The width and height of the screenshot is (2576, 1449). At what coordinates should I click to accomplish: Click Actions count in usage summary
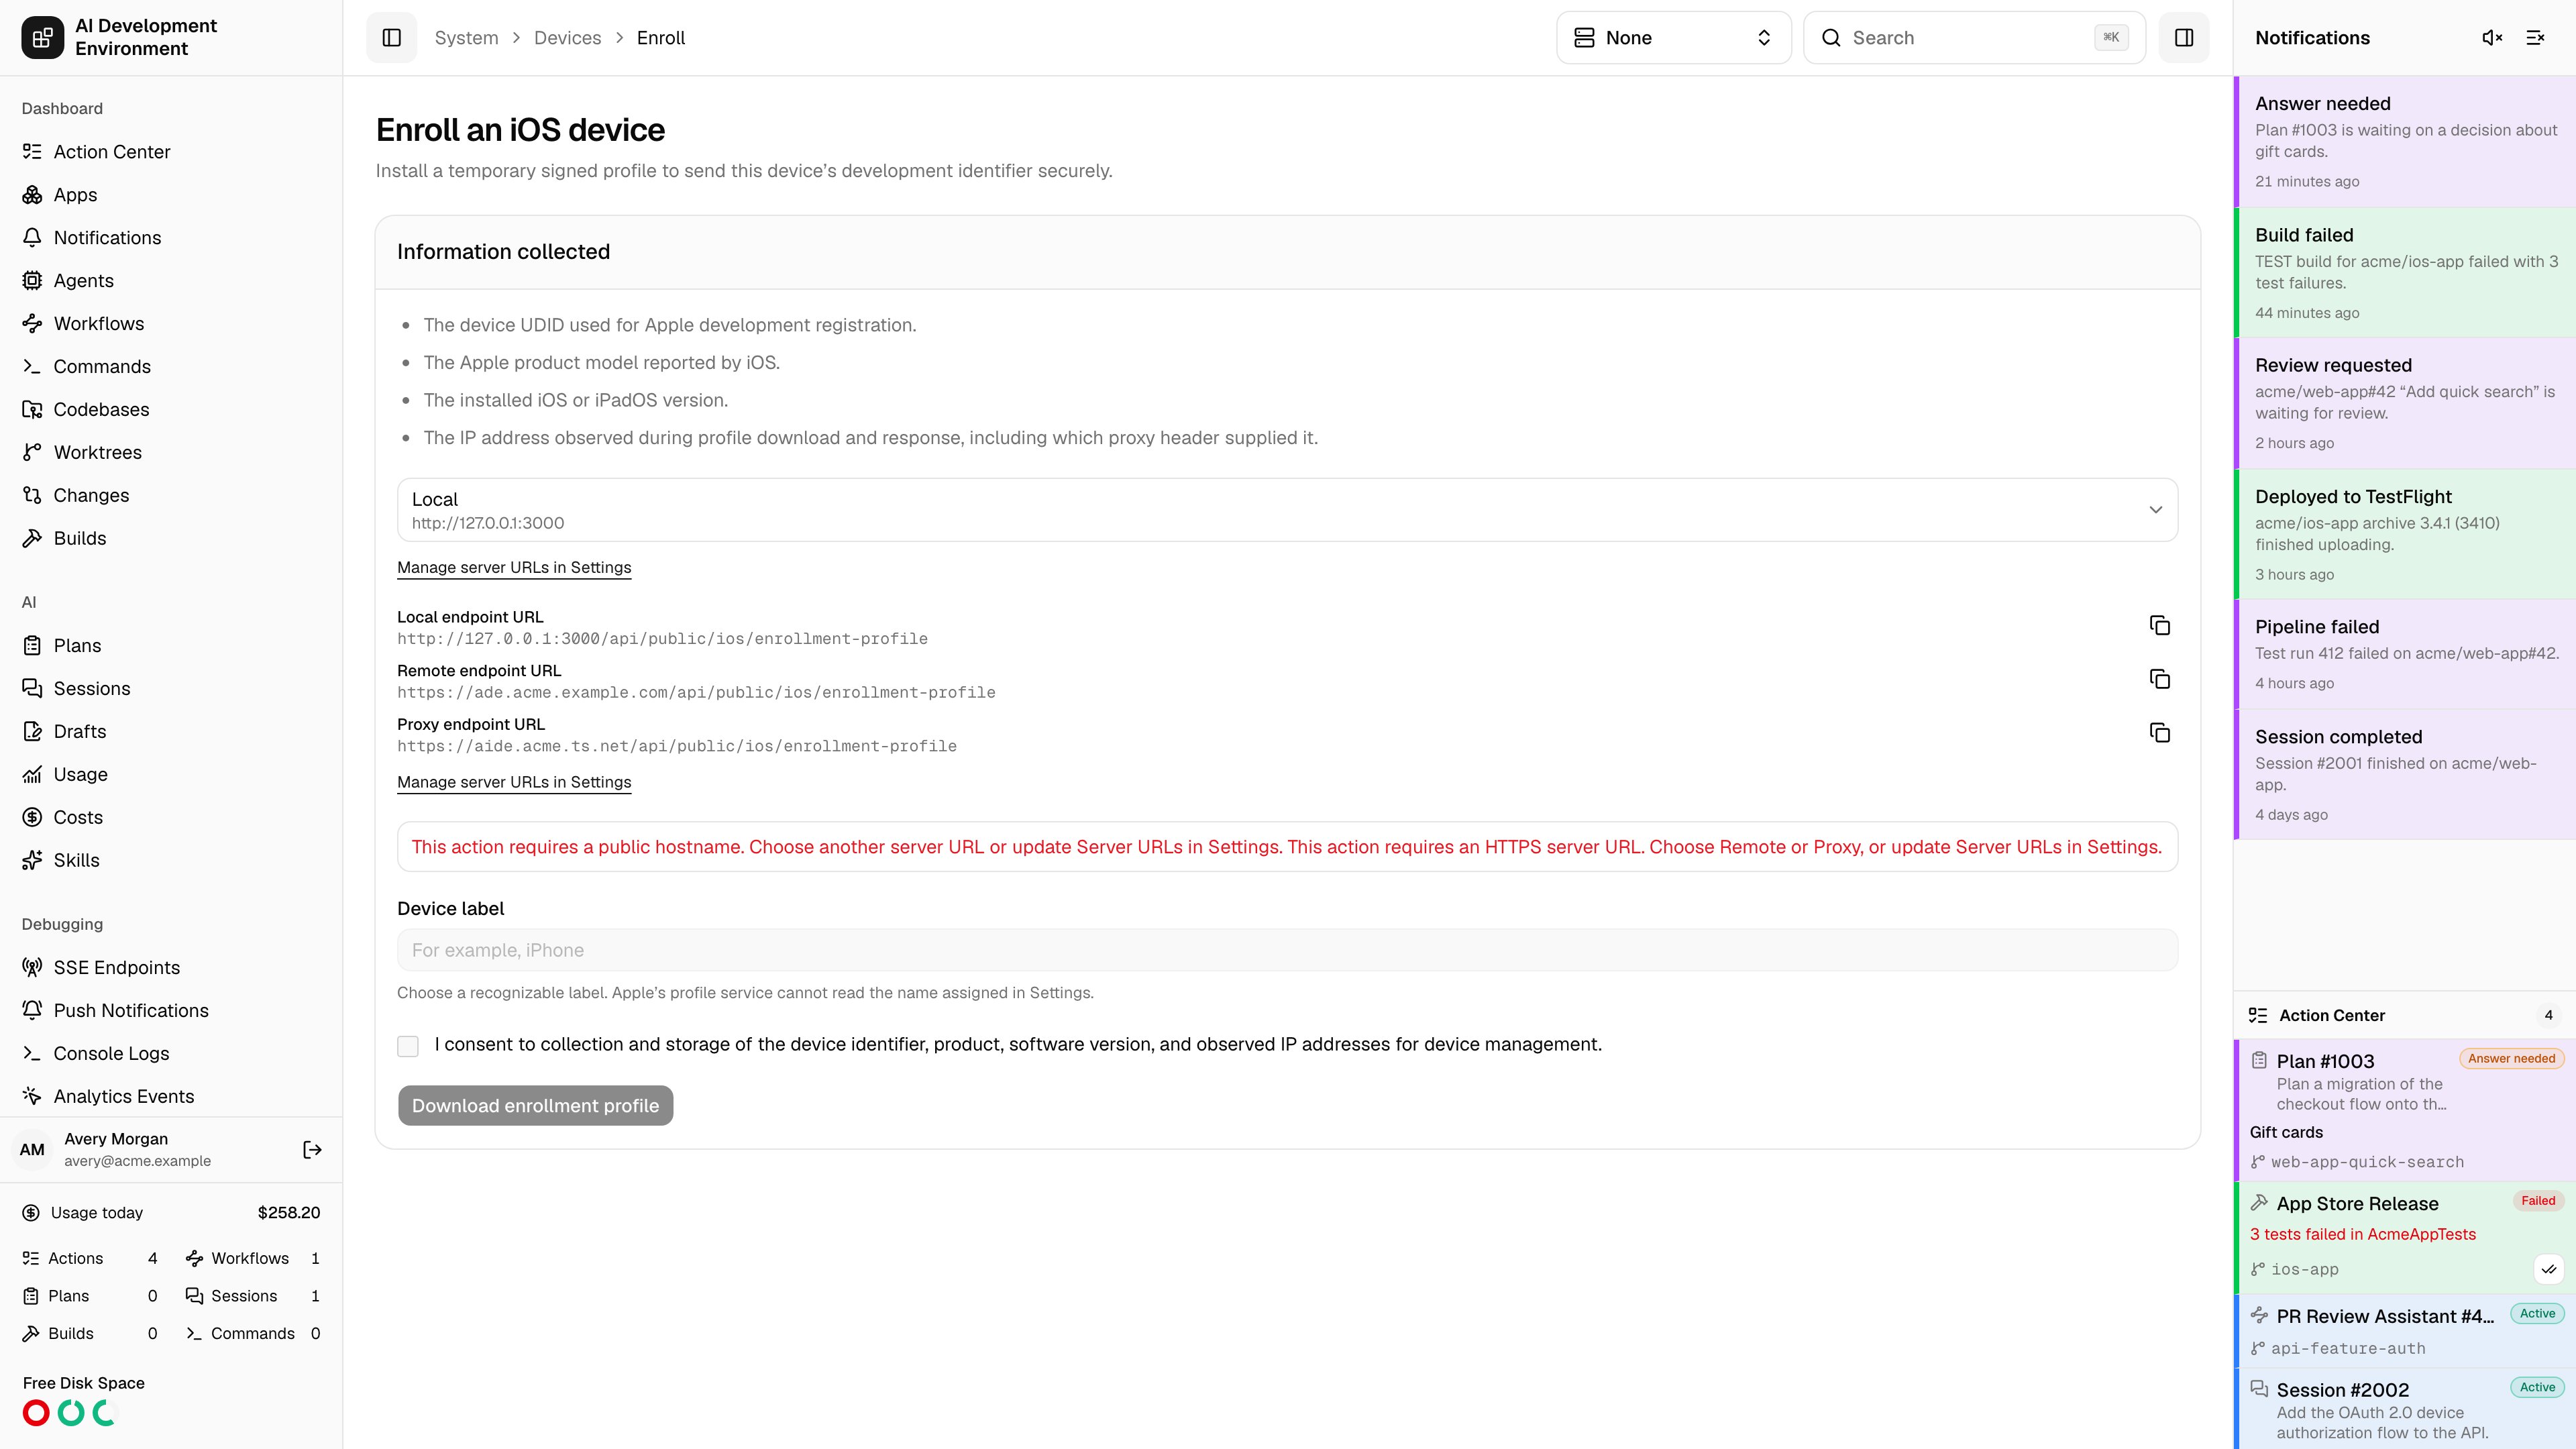tap(90, 1259)
